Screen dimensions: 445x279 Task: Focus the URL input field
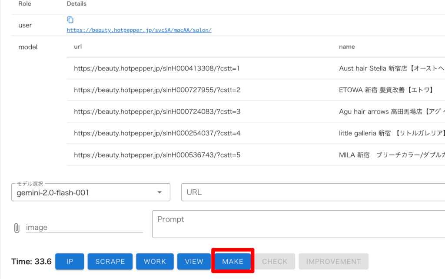[313, 192]
